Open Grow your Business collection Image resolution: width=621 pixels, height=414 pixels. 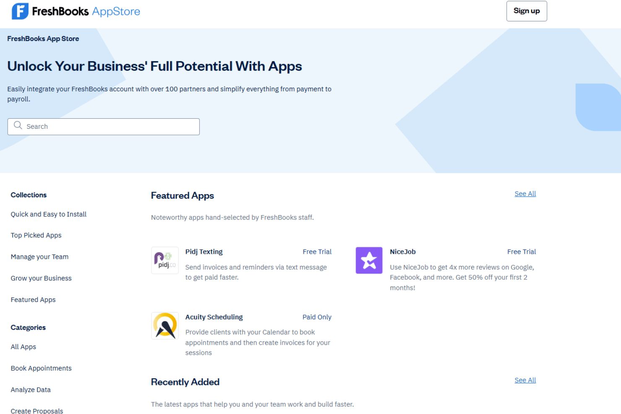point(41,278)
